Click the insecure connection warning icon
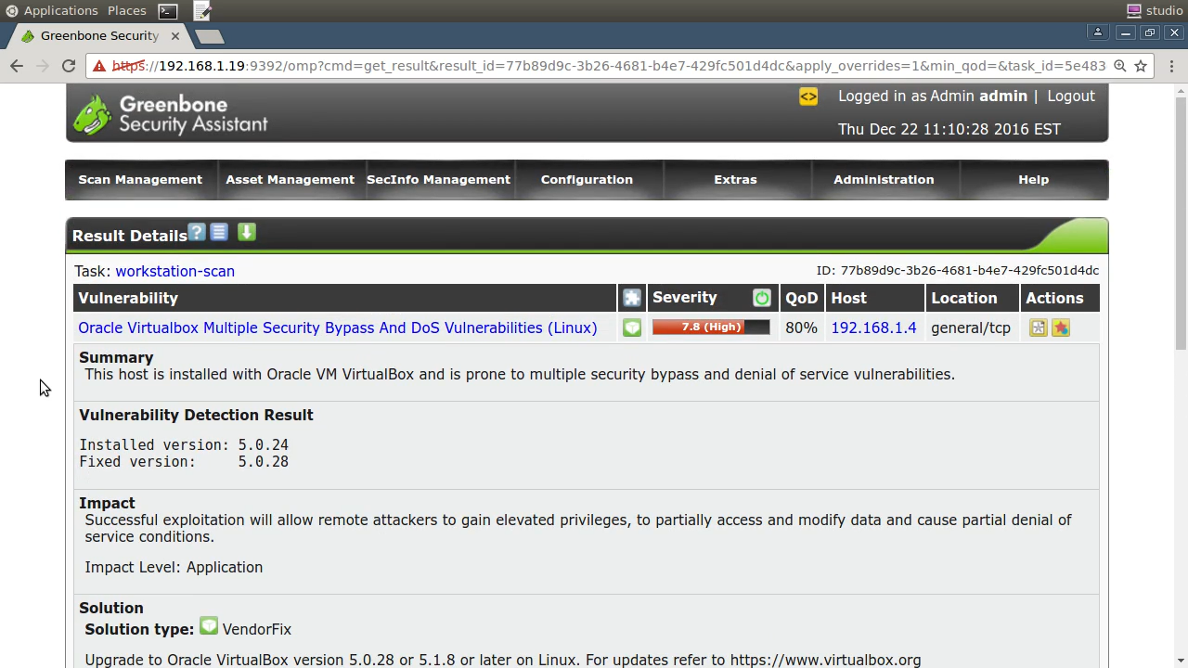Image resolution: width=1188 pixels, height=668 pixels. click(99, 66)
